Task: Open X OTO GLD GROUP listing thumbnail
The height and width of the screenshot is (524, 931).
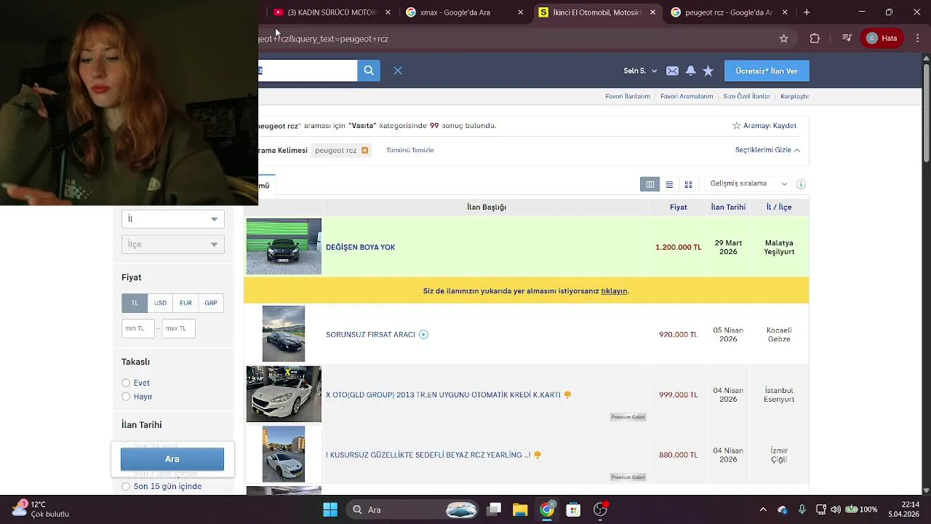Action: (284, 394)
